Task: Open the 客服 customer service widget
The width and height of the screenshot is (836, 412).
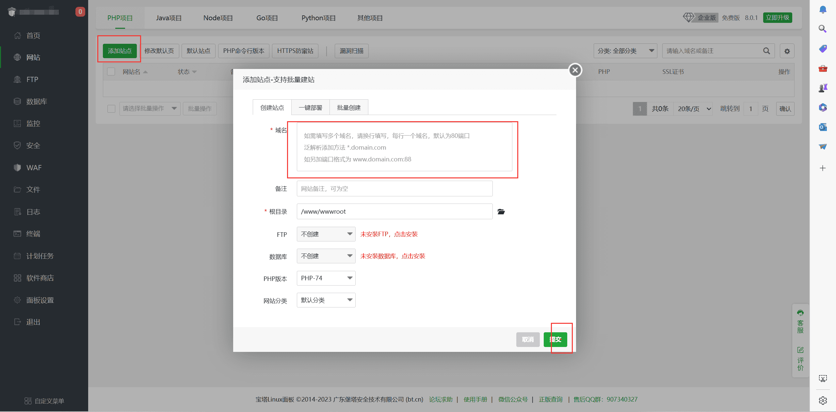Action: 800,322
